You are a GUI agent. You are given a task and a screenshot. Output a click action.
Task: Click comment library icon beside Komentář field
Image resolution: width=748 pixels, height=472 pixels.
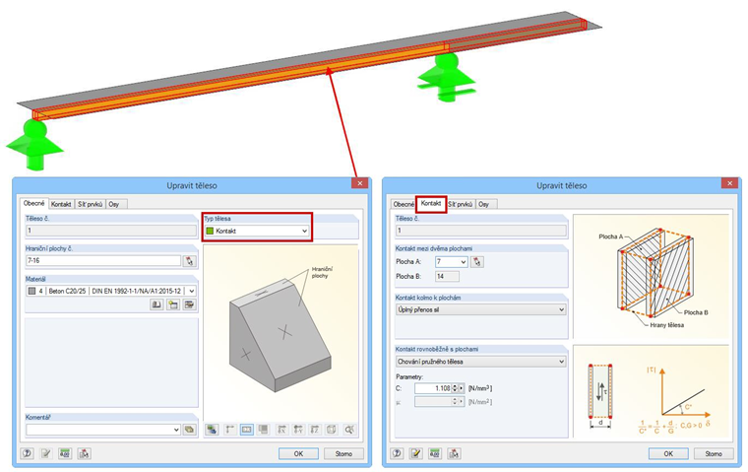pos(189,430)
